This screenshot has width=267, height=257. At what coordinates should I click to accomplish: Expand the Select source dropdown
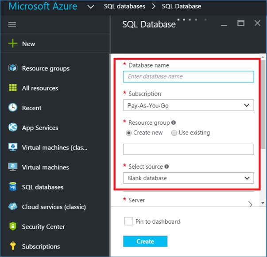point(188,178)
